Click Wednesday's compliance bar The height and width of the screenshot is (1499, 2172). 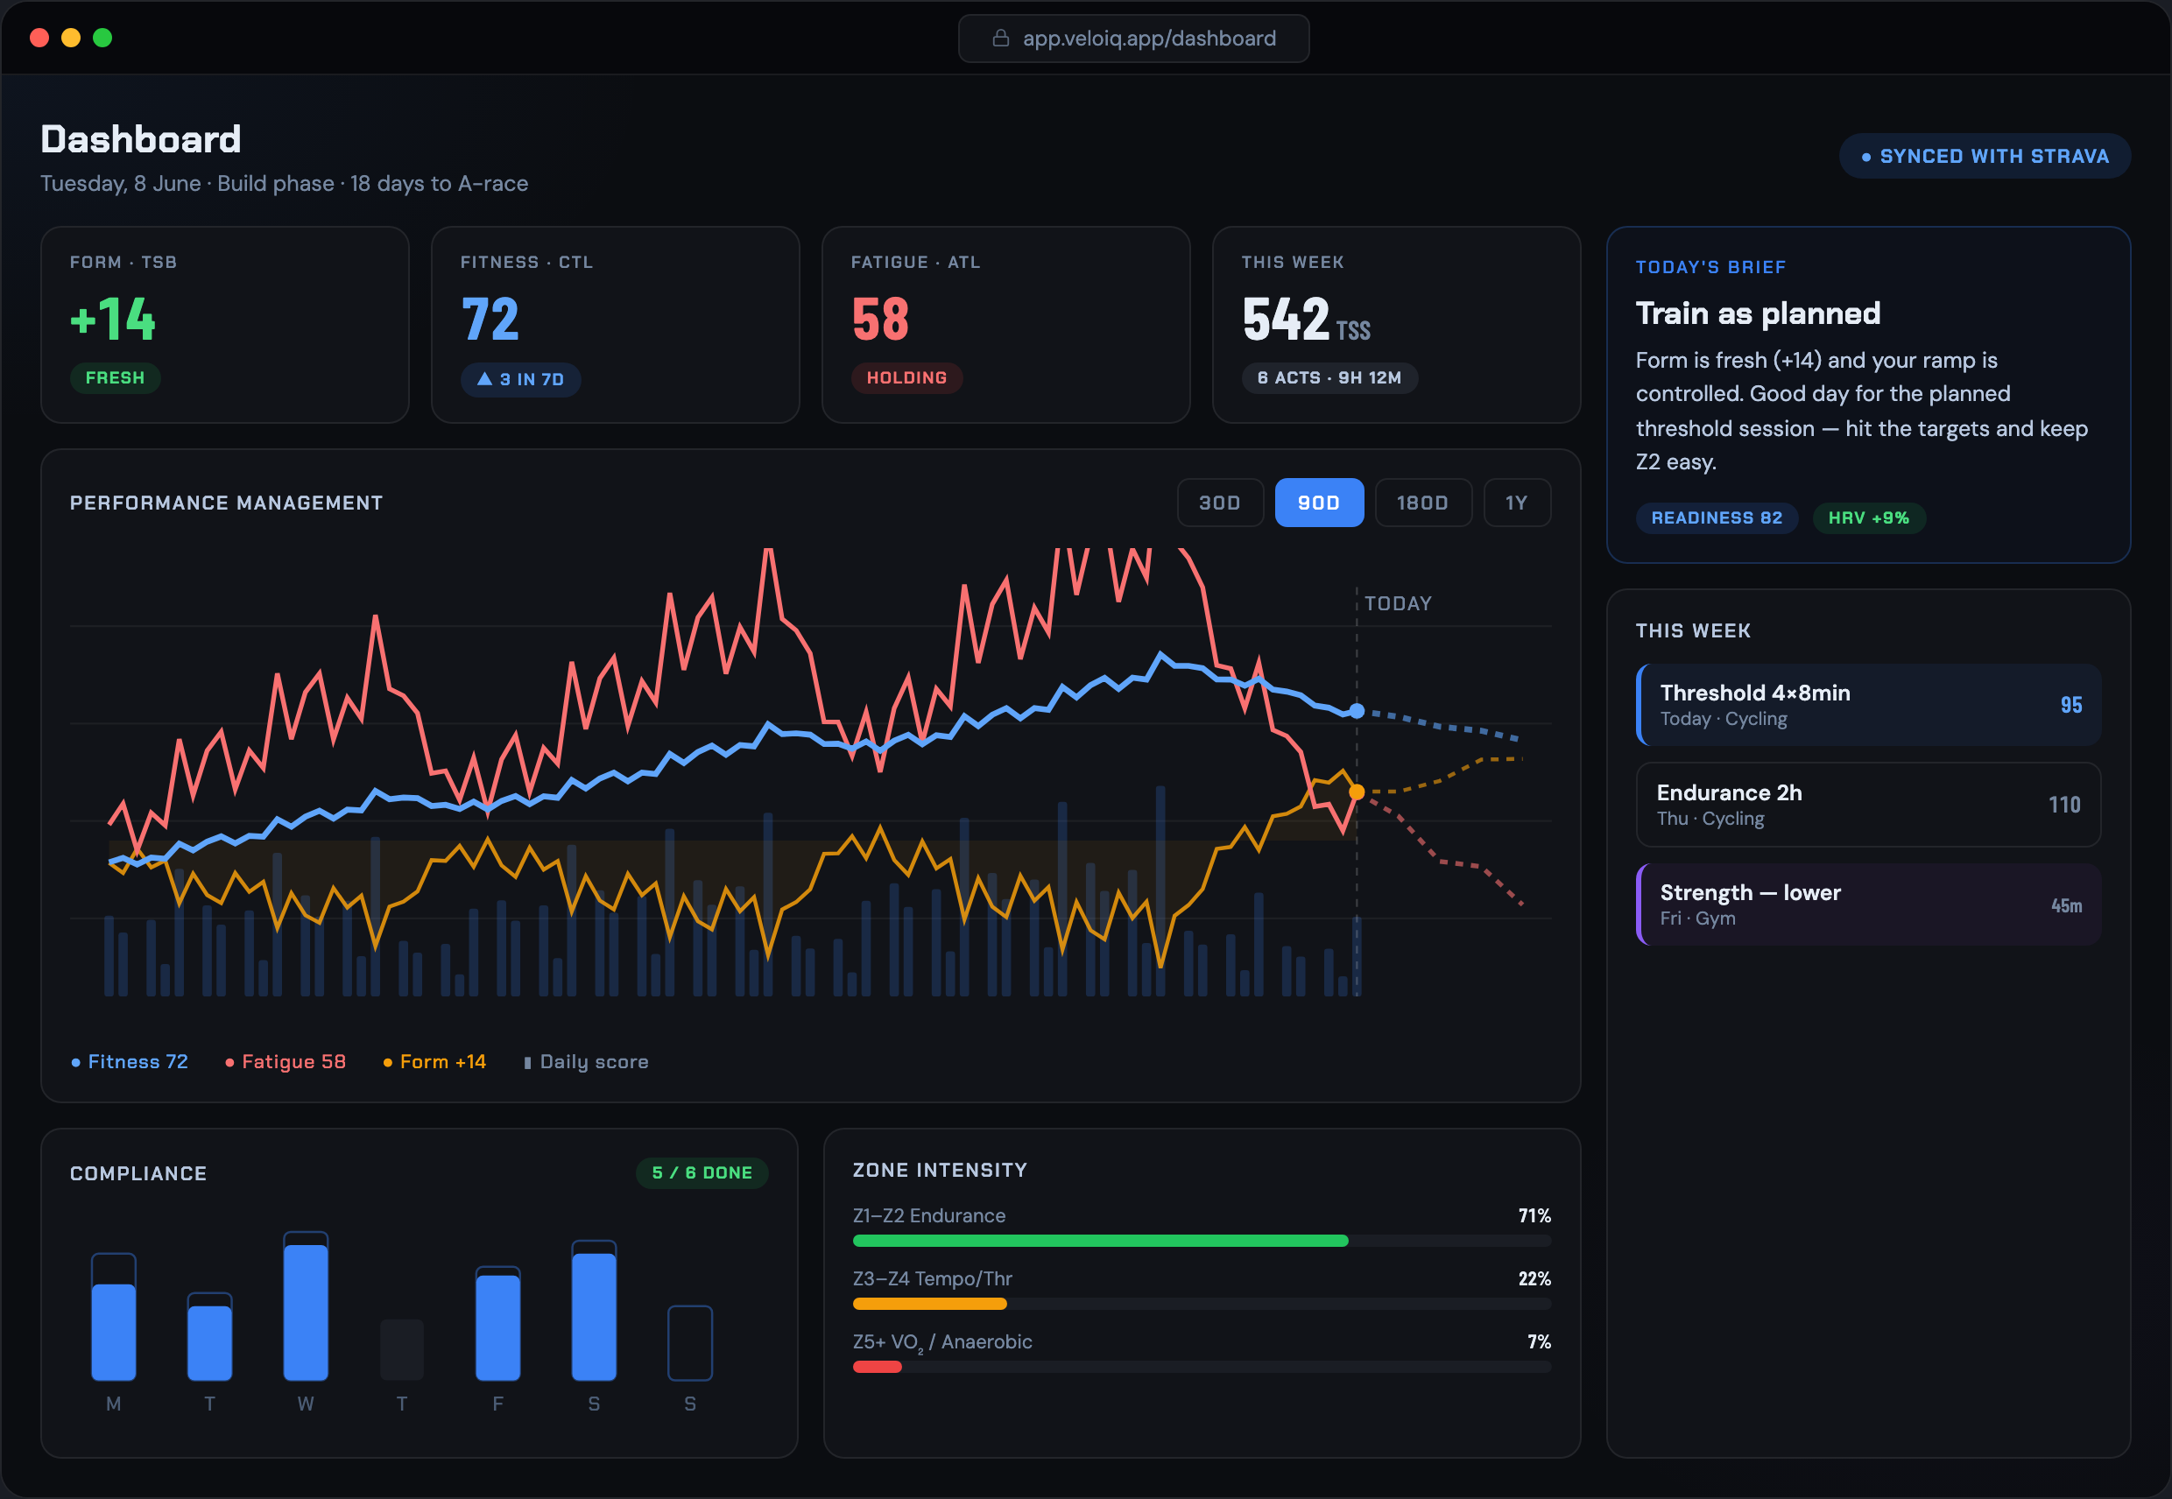coord(307,1306)
